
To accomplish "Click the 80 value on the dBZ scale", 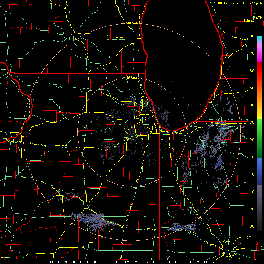I will tap(252, 36).
